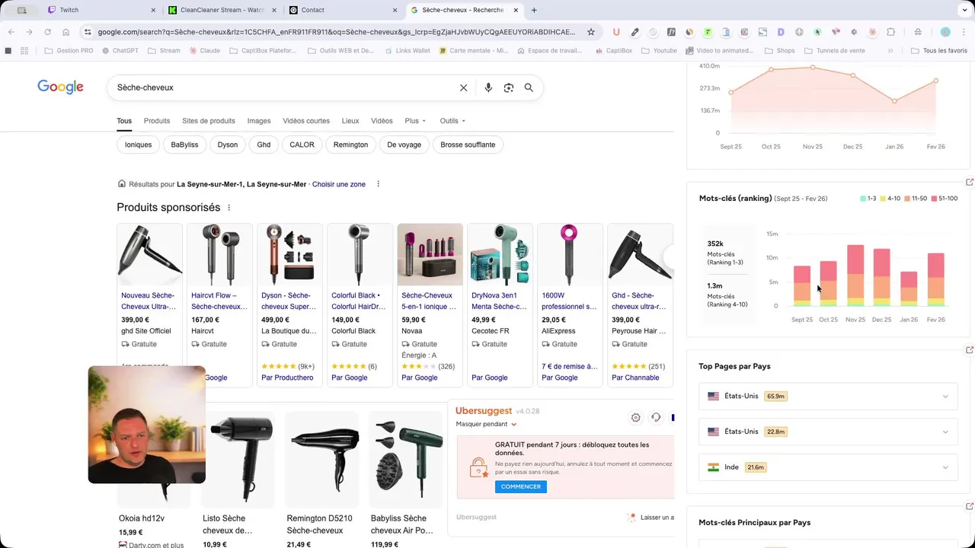Click the Choisir une zone link
The width and height of the screenshot is (975, 548).
(x=339, y=184)
